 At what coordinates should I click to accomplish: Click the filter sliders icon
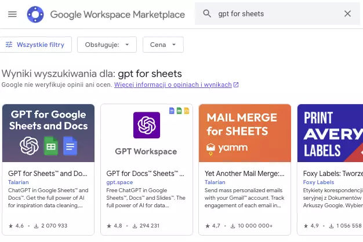(9, 45)
